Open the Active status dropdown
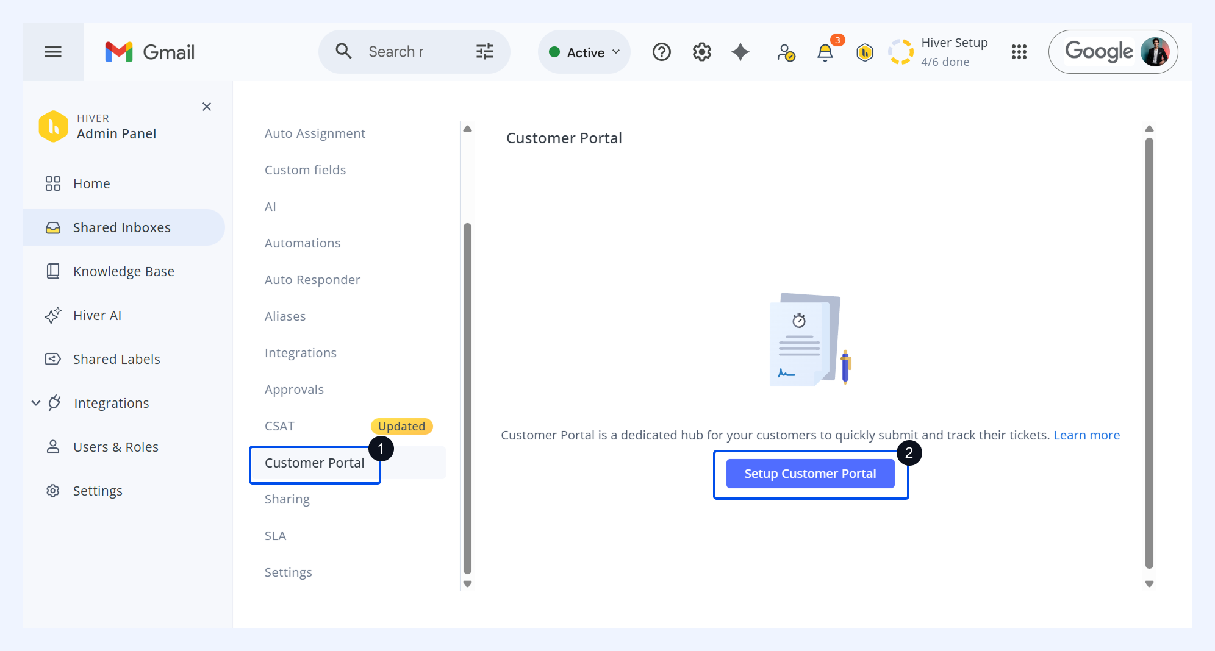 click(584, 52)
